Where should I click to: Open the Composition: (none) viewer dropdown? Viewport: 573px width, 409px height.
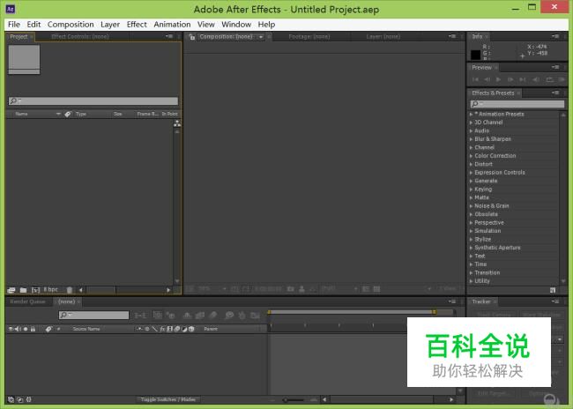point(261,37)
